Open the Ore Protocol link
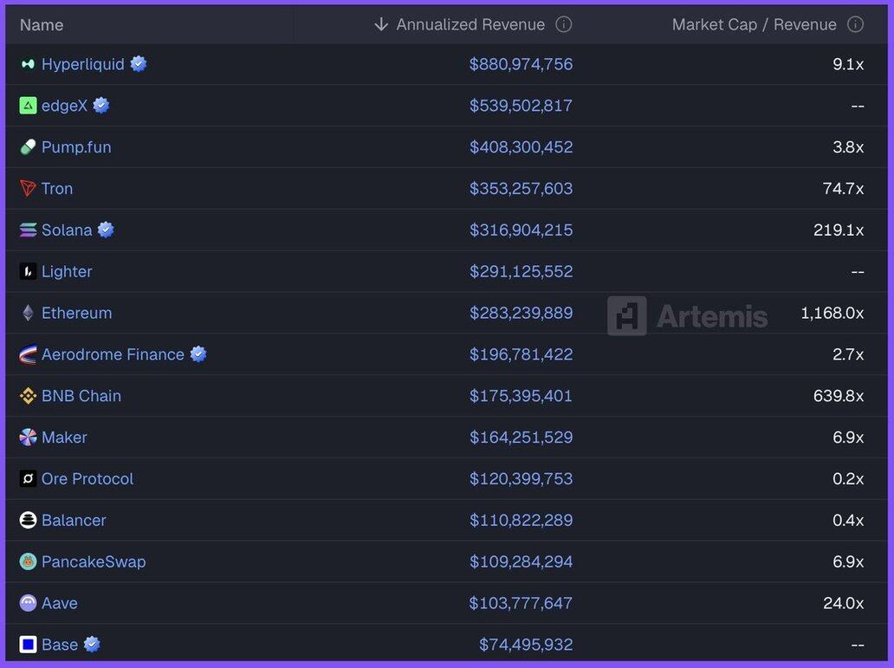 (87, 479)
